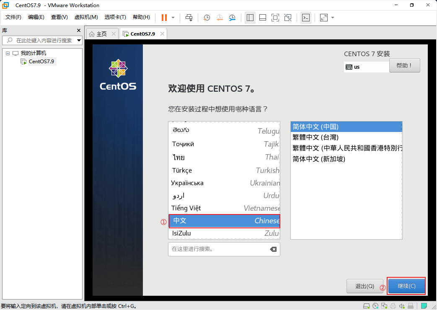
Task: Open the 选项卡(T) menu
Action: (x=115, y=17)
